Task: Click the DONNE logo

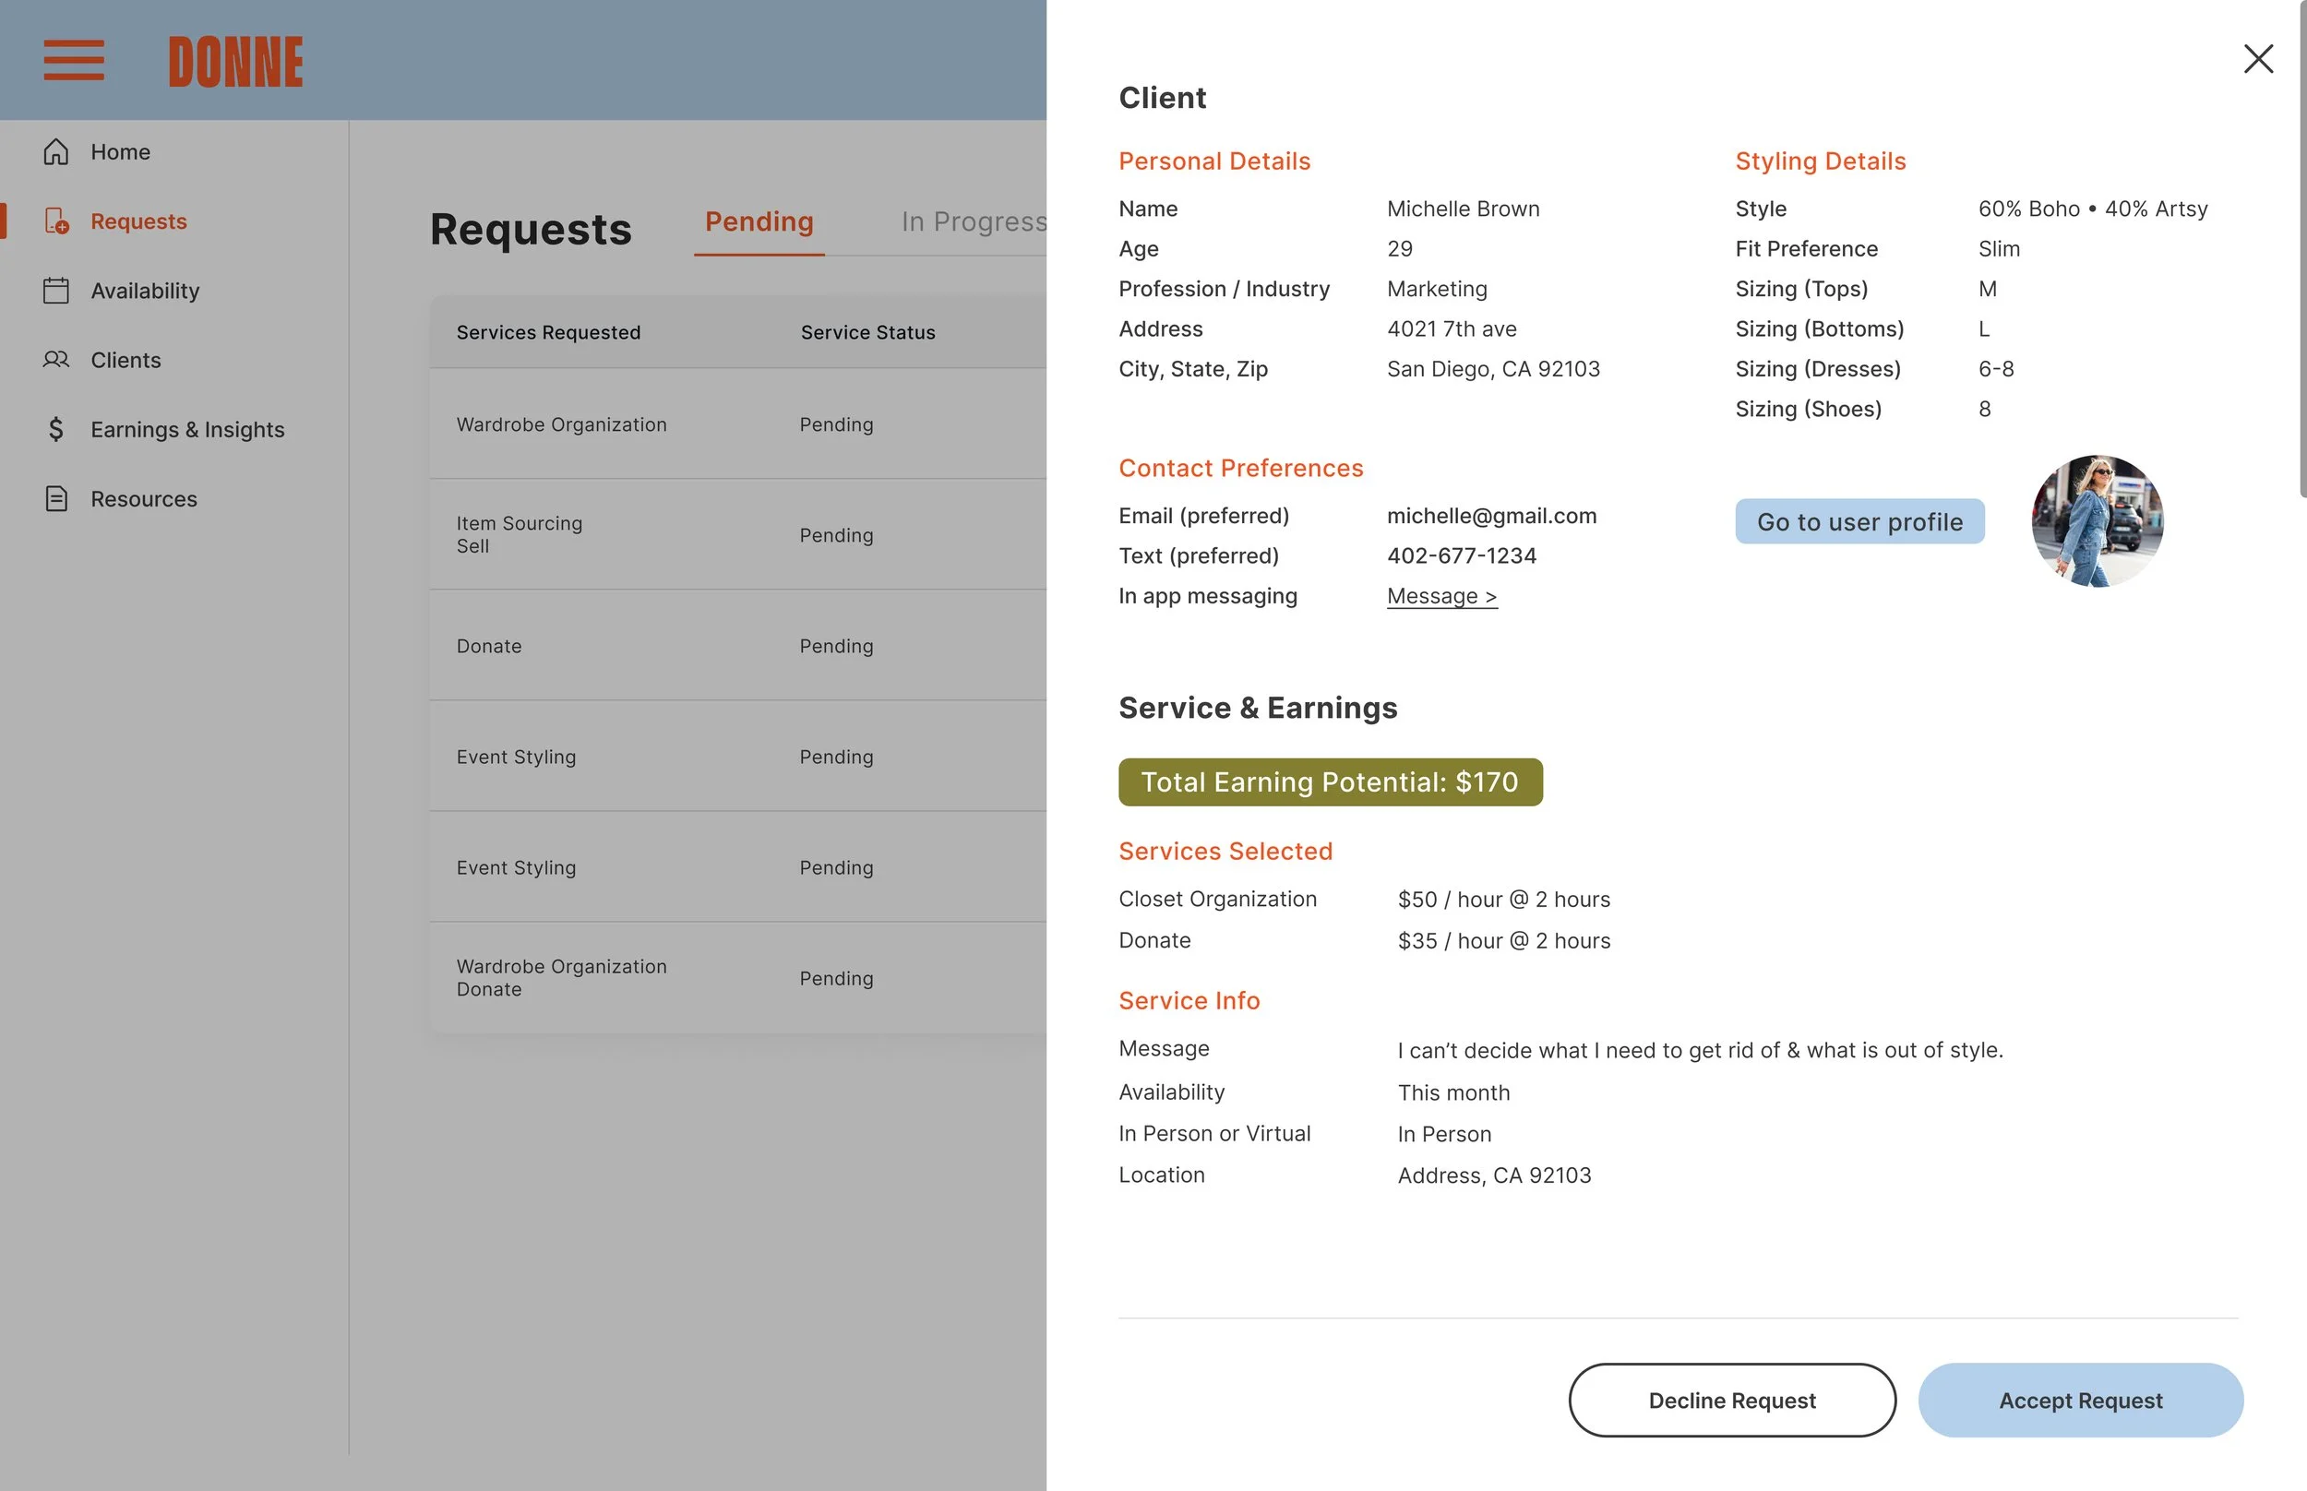Action: click(235, 62)
